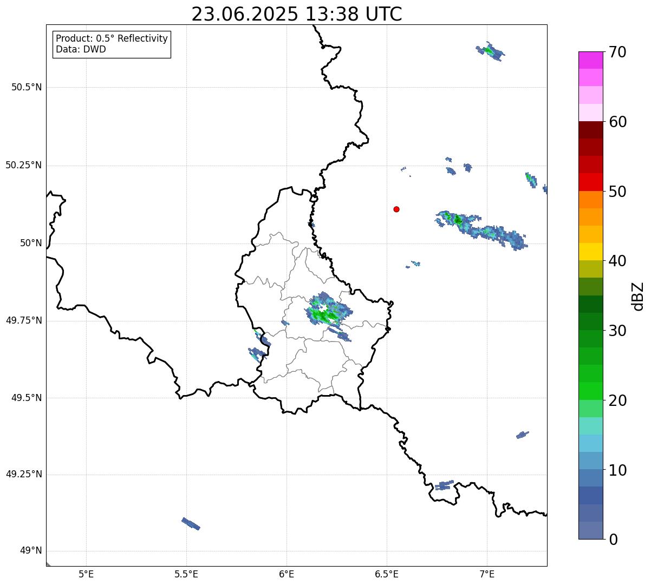
Task: Click the '6°E' longitude label
Action: click(287, 574)
